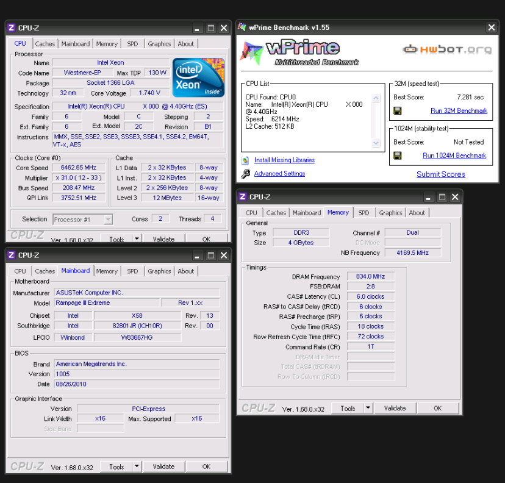Click the Multiplier value x 31.0
Viewport: 505px width, 483px height.
coord(79,177)
